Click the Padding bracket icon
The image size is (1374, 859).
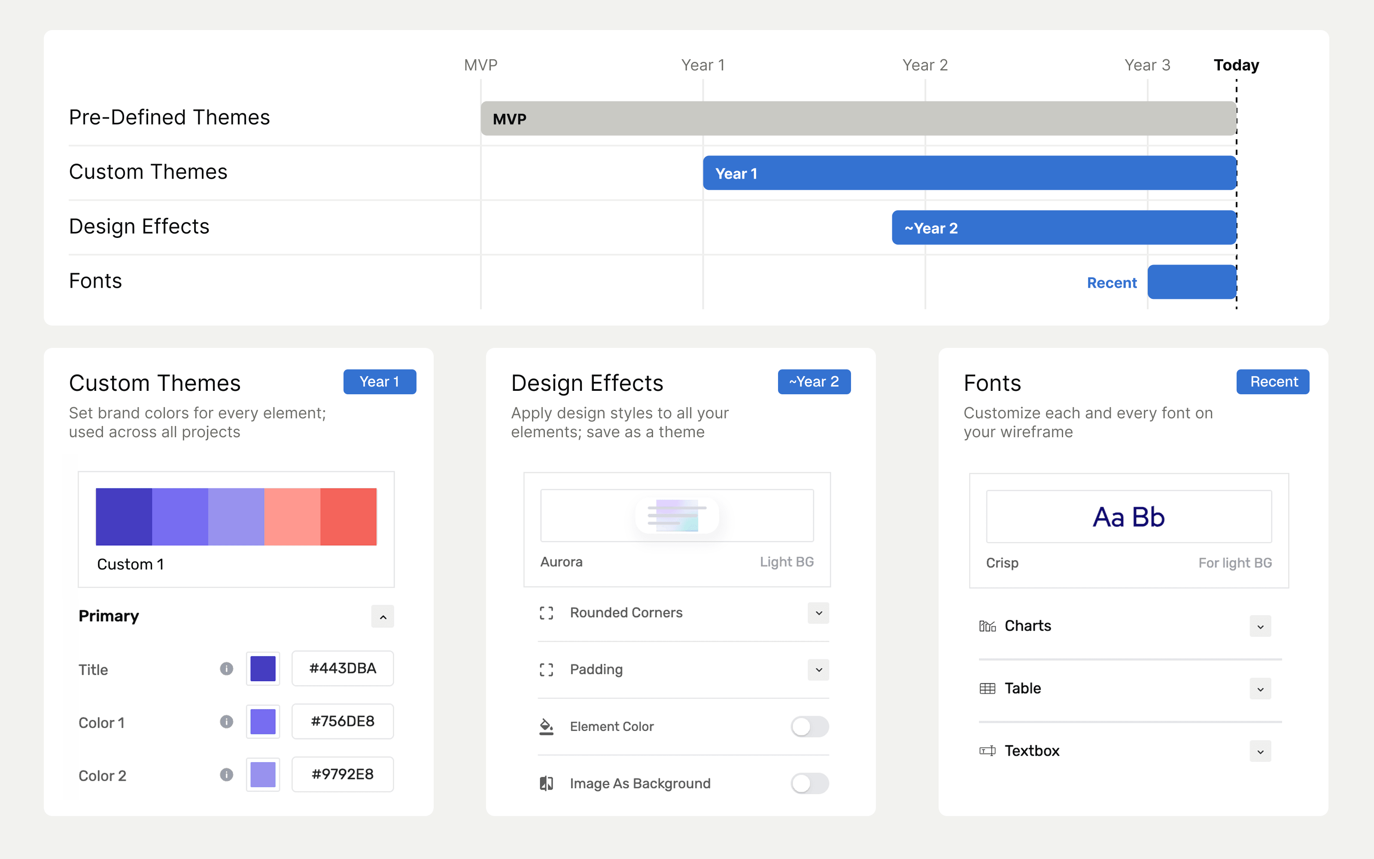point(546,670)
